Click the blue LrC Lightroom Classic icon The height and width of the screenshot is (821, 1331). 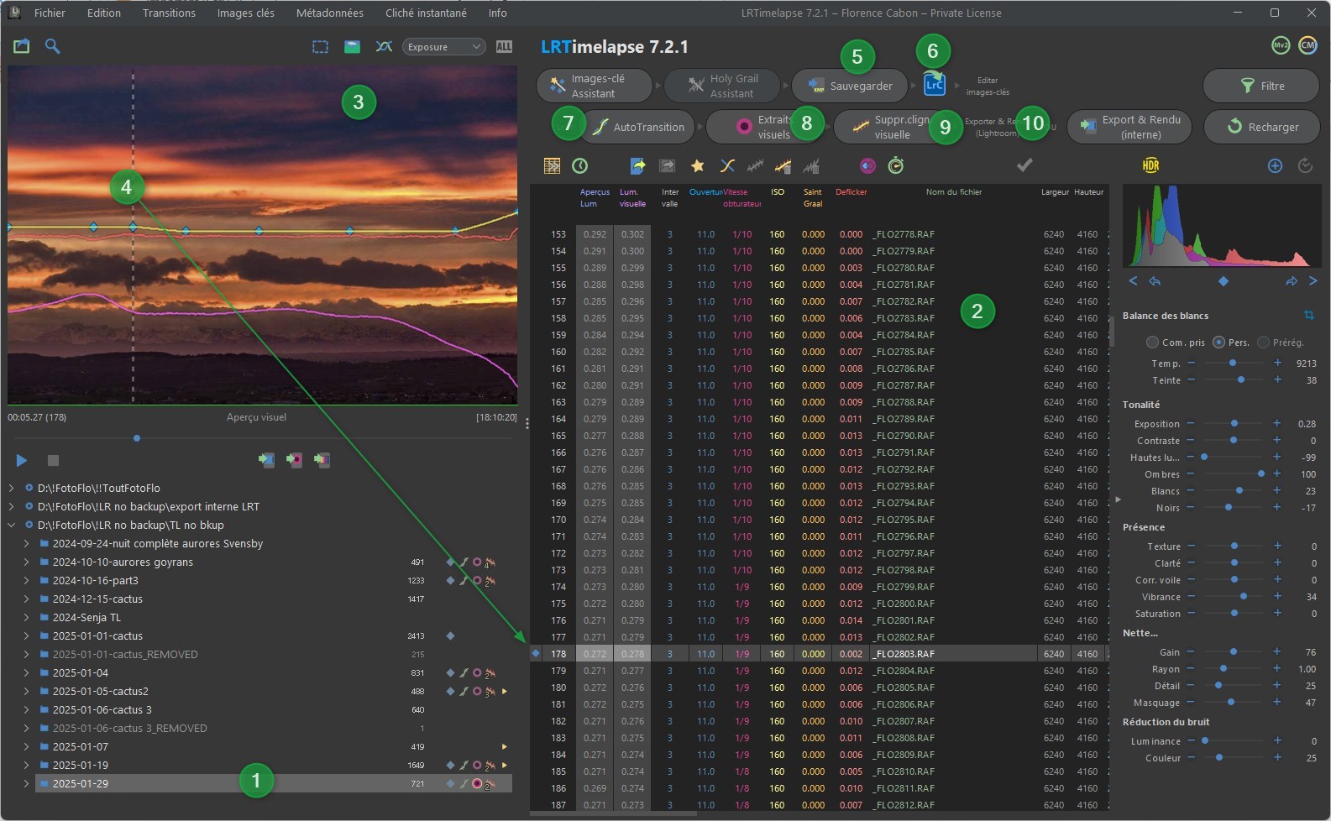pyautogui.click(x=934, y=85)
